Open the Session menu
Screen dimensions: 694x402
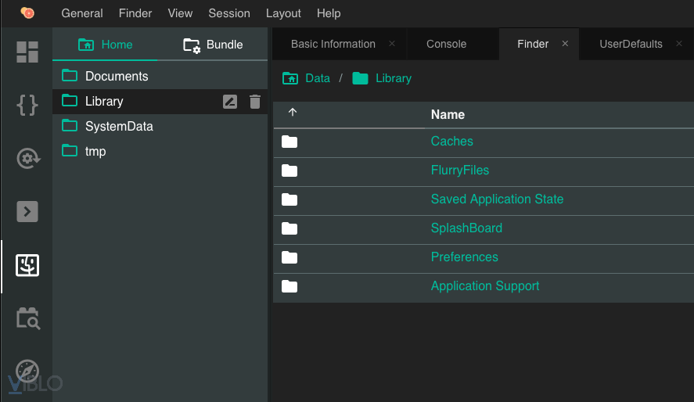(229, 13)
